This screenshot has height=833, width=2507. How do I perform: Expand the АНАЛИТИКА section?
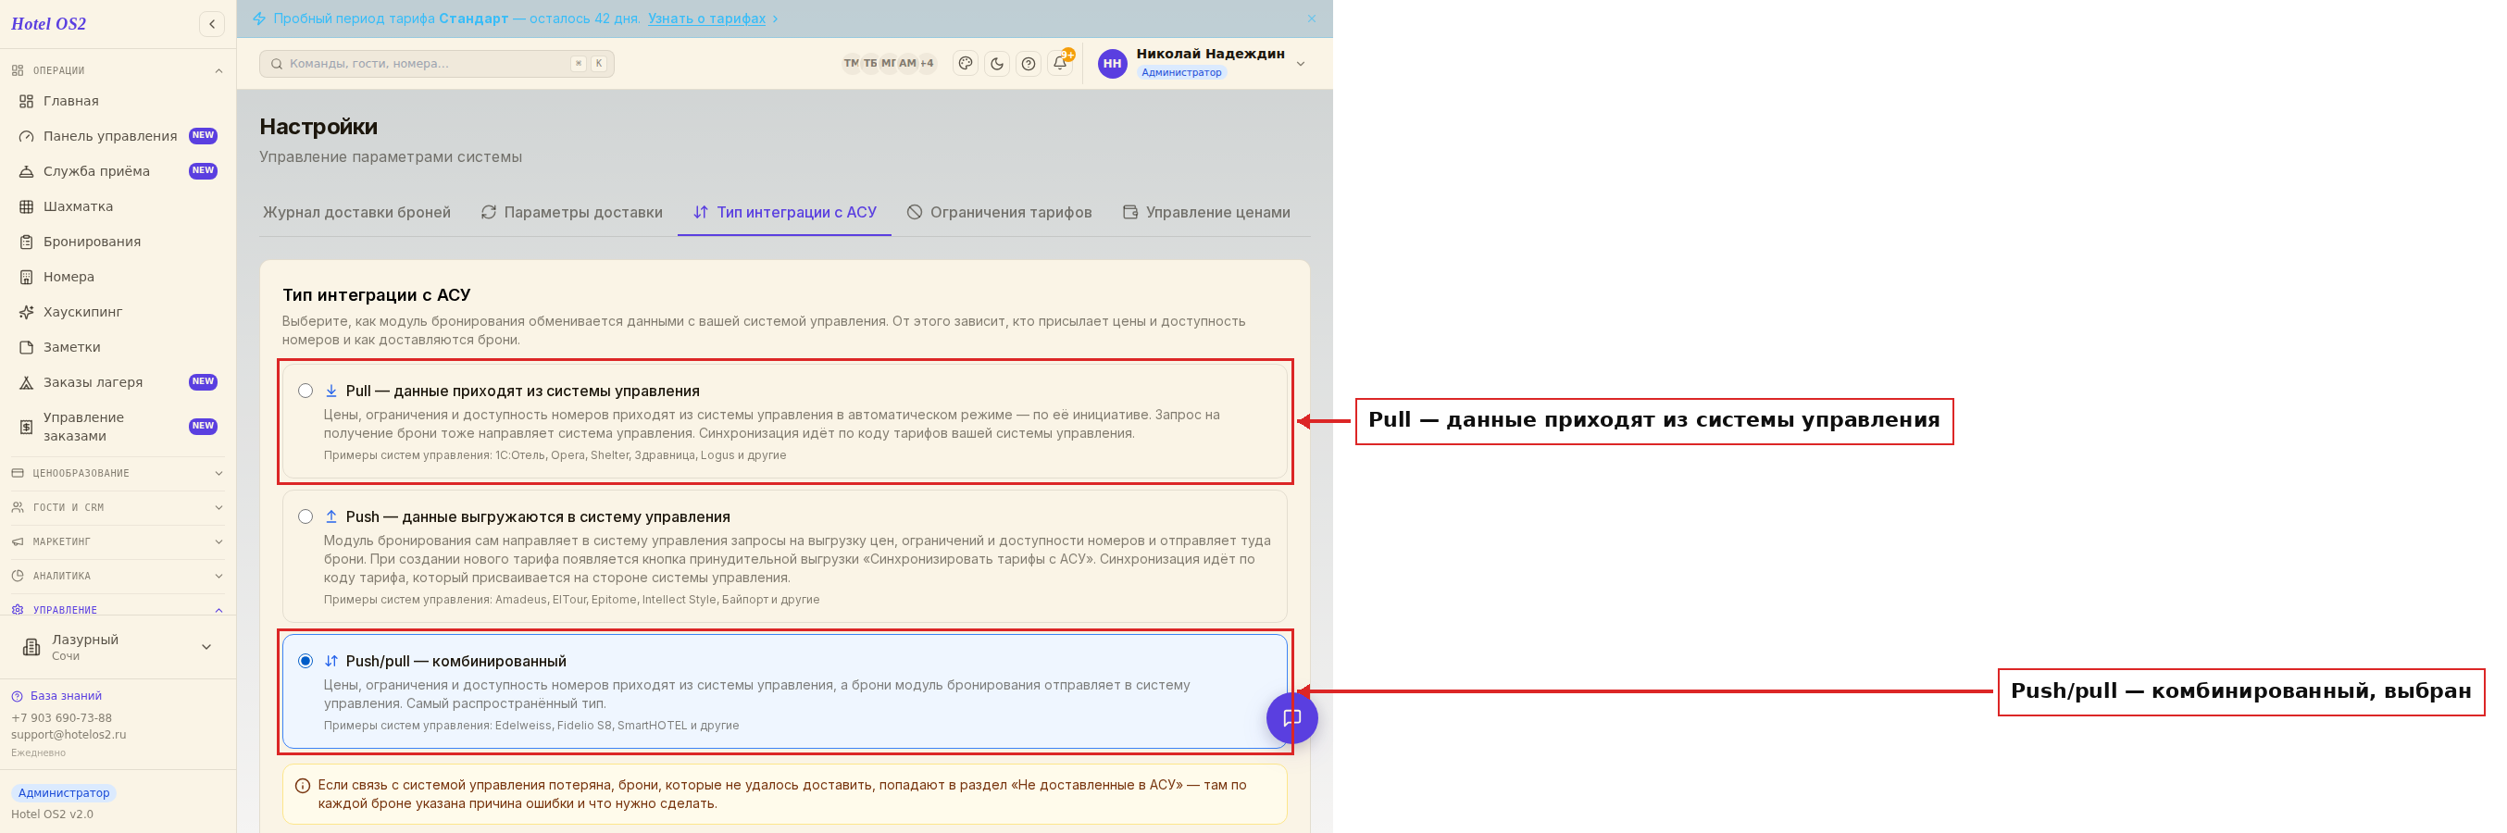(118, 576)
